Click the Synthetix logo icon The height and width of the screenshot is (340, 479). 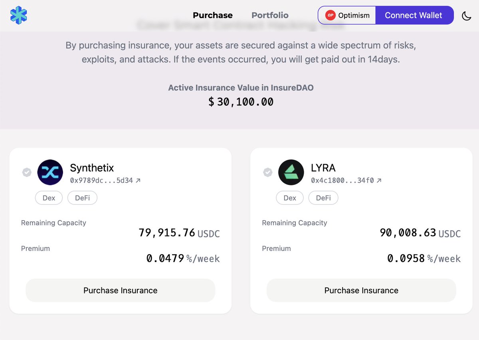click(x=50, y=172)
